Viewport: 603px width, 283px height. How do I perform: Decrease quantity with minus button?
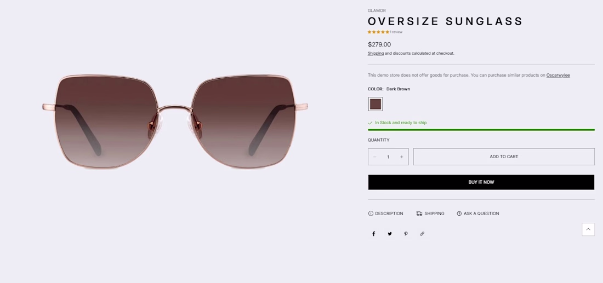pyautogui.click(x=374, y=157)
